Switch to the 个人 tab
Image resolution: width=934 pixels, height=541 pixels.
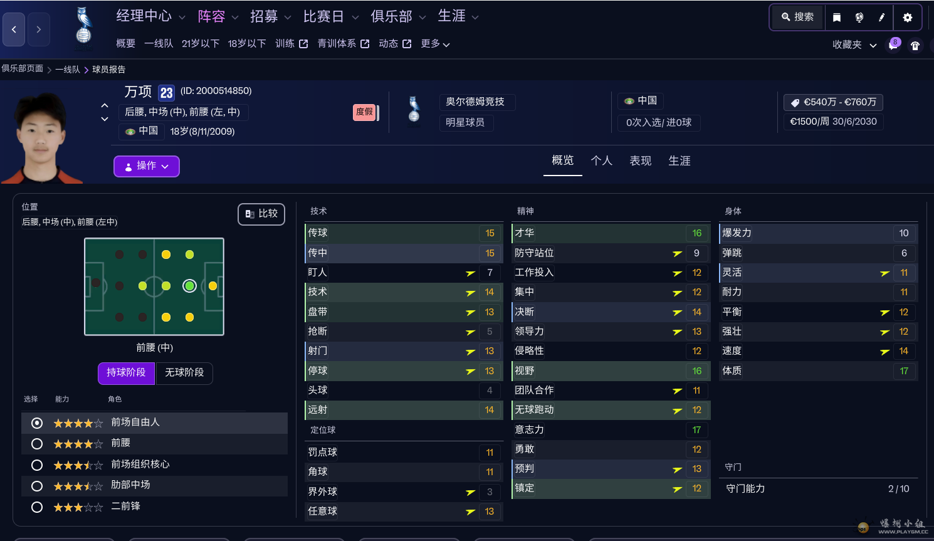602,160
